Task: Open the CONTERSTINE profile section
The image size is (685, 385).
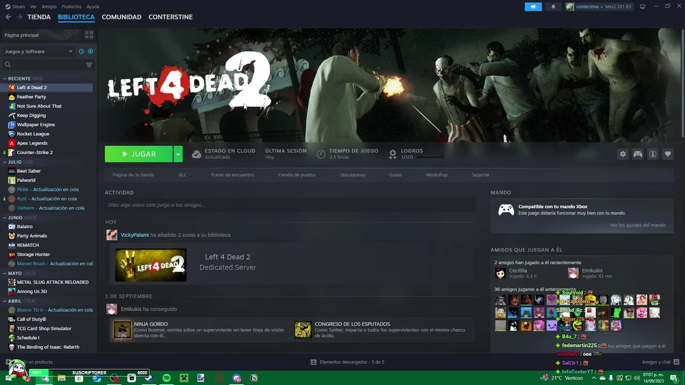Action: click(170, 17)
